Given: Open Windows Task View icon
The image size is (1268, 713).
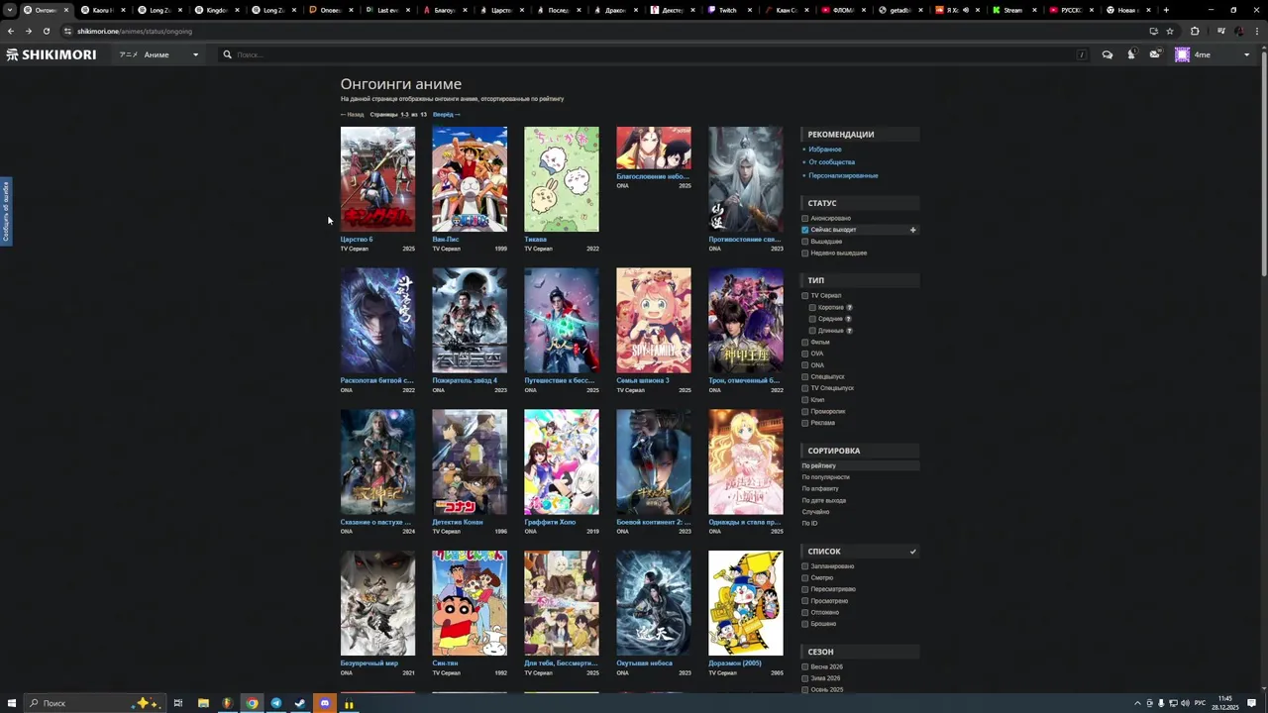Looking at the screenshot, I should [x=178, y=703].
